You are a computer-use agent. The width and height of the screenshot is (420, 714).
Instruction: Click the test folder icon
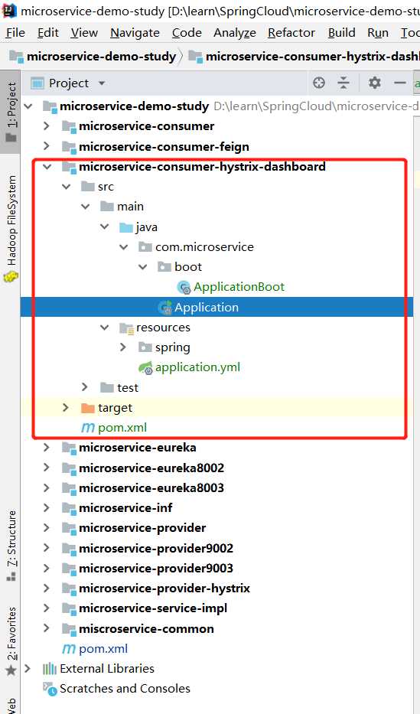click(x=107, y=387)
